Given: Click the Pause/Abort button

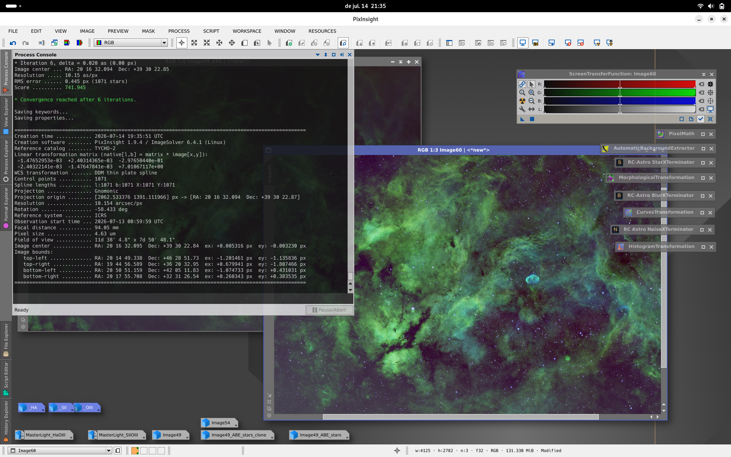Looking at the screenshot, I should [329, 310].
